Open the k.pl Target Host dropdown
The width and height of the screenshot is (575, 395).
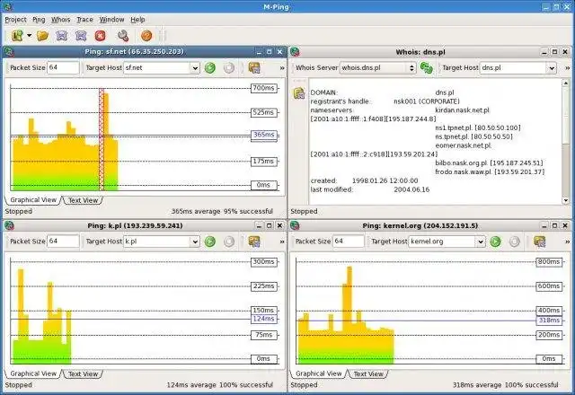[195, 241]
